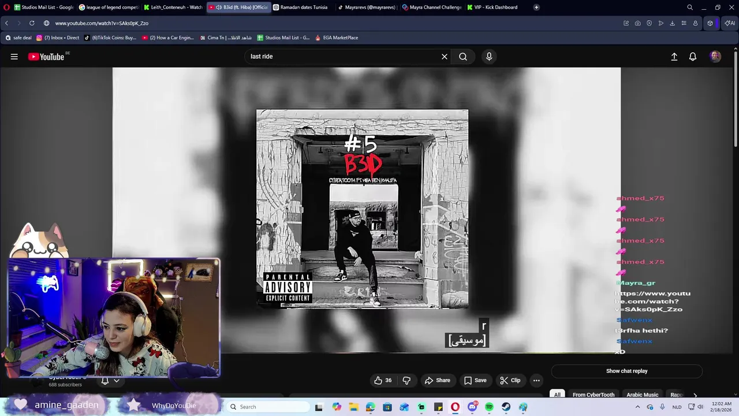Image resolution: width=739 pixels, height=416 pixels.
Task: Toggle the channel notification bell
Action: click(105, 381)
